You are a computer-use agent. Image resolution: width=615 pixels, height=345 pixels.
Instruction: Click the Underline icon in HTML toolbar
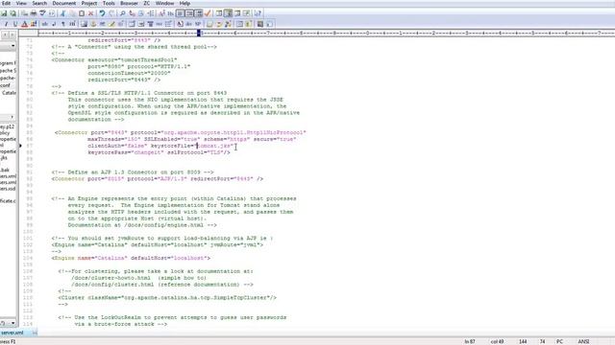[x=15, y=24]
